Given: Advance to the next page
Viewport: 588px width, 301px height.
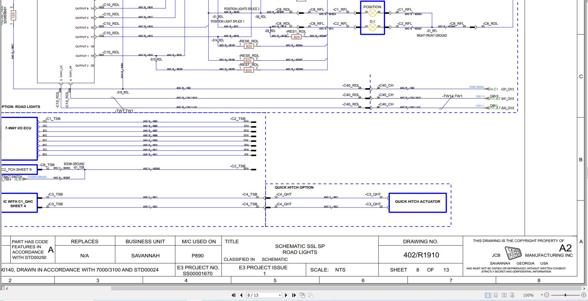Looking at the screenshot, I should point(286,295).
